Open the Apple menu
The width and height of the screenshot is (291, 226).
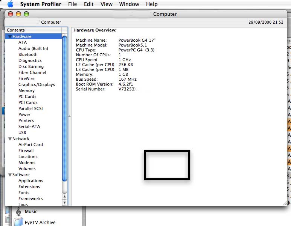11,4
